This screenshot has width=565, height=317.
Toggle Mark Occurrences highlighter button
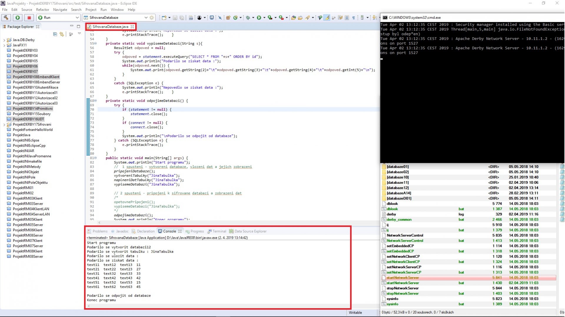[327, 18]
